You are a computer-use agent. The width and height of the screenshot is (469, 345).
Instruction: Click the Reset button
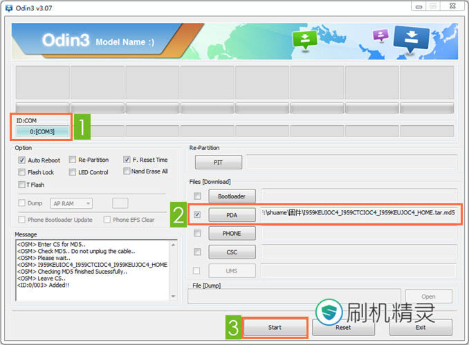pos(344,327)
